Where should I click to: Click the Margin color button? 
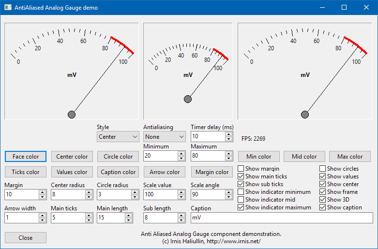(x=212, y=172)
